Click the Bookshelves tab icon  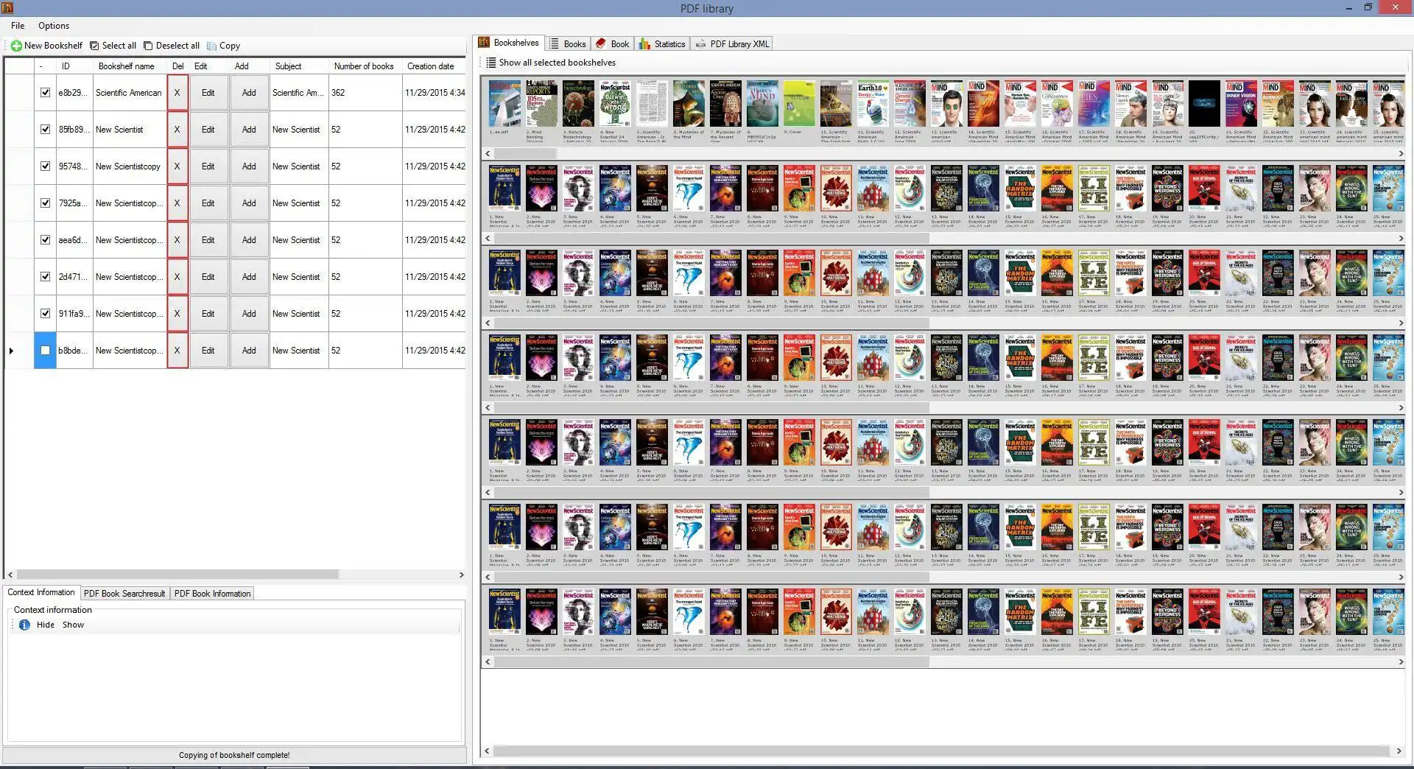[x=485, y=43]
